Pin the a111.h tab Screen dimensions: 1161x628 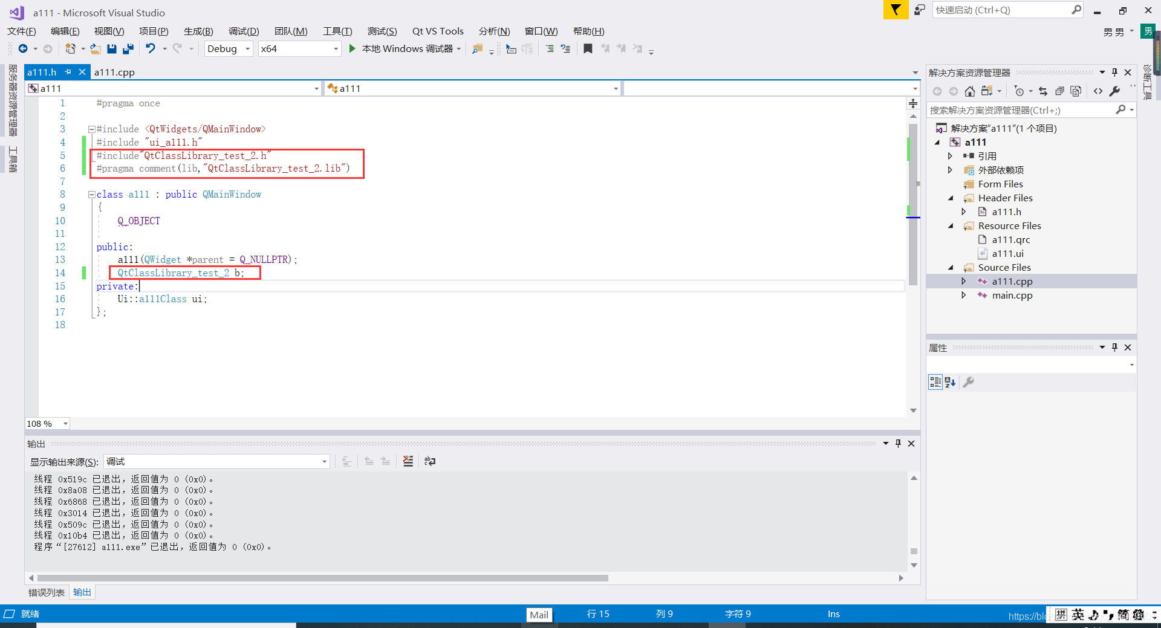point(68,72)
